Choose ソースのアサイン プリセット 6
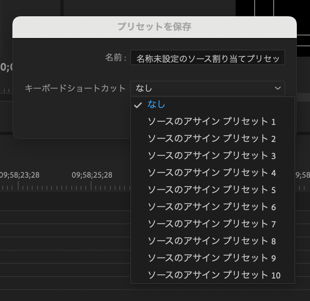Image resolution: width=310 pixels, height=301 pixels. (212, 207)
